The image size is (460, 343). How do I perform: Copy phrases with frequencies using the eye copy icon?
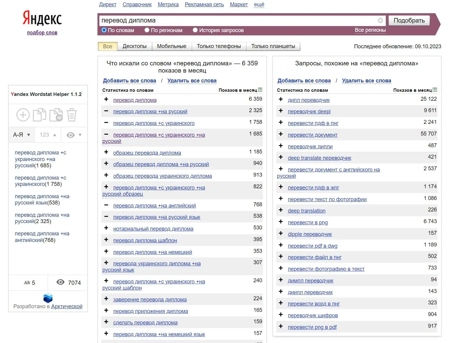coord(56,115)
